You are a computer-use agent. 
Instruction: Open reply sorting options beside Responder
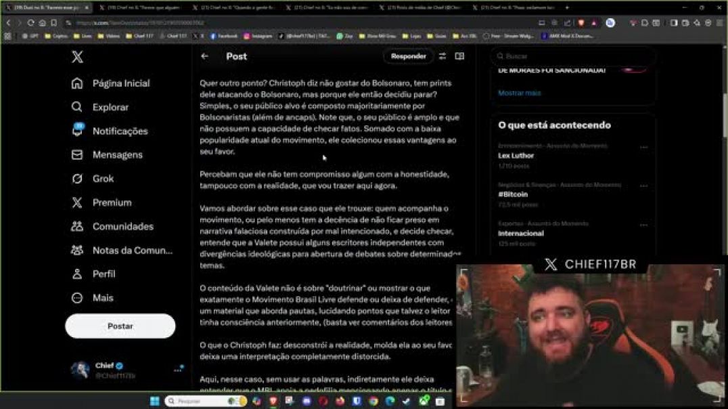442,56
